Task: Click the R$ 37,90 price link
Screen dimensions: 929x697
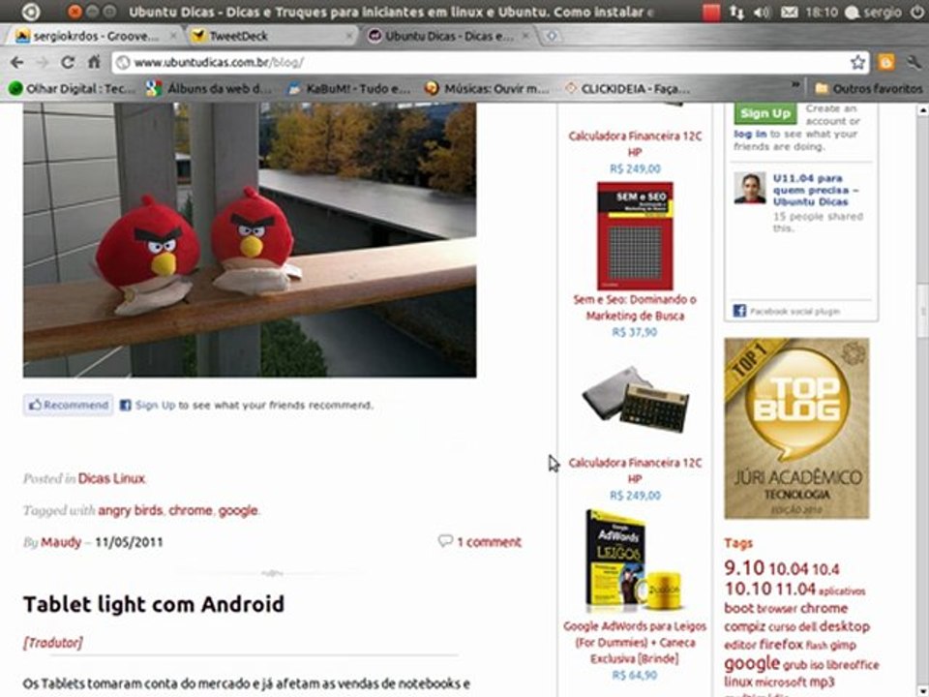Action: pos(635,332)
